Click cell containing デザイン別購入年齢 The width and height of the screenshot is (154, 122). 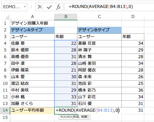[x=32, y=23]
